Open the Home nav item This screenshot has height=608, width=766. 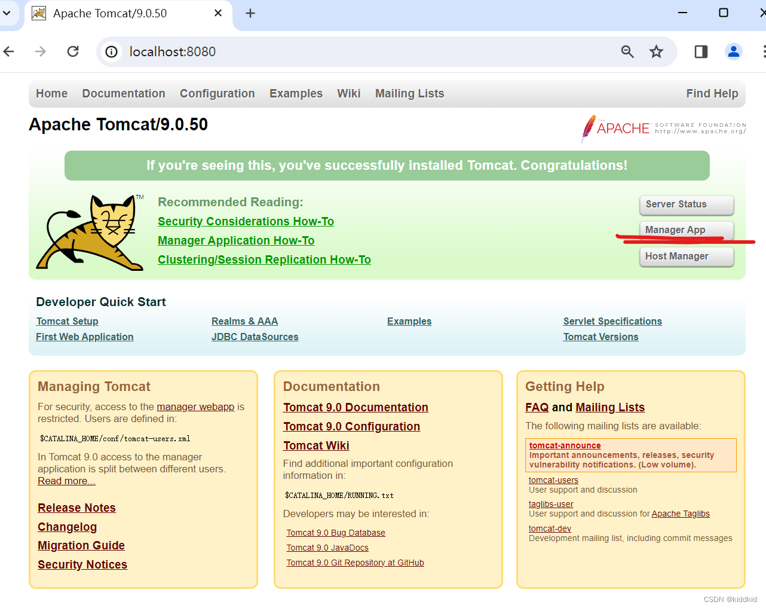click(51, 93)
